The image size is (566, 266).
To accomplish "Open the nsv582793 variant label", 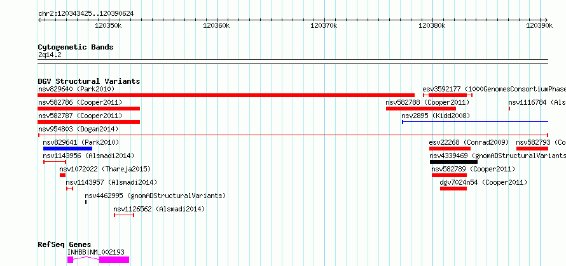I will (541, 142).
